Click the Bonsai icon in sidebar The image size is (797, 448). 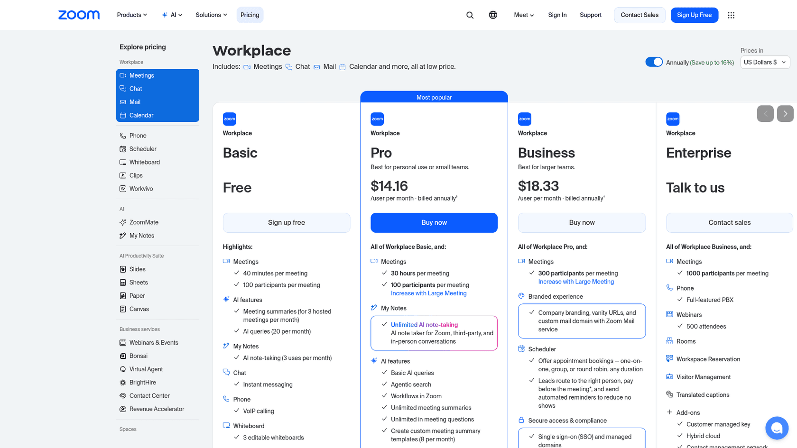(x=123, y=356)
